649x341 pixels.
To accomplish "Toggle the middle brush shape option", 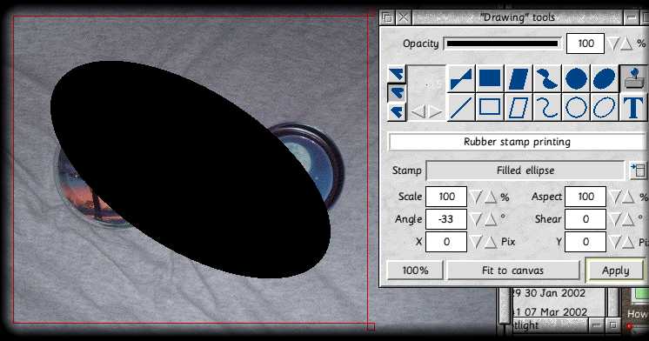I will [x=397, y=93].
